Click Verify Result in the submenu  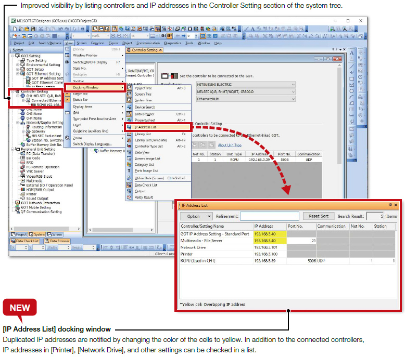144,197
